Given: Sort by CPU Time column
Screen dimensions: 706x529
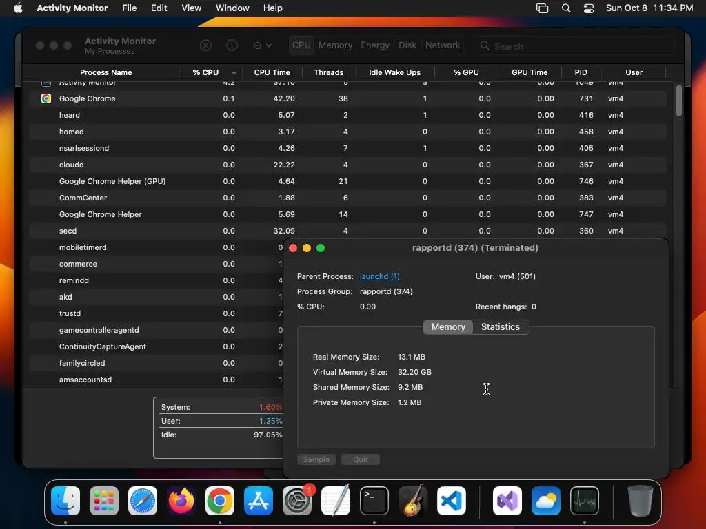Looking at the screenshot, I should tap(272, 72).
